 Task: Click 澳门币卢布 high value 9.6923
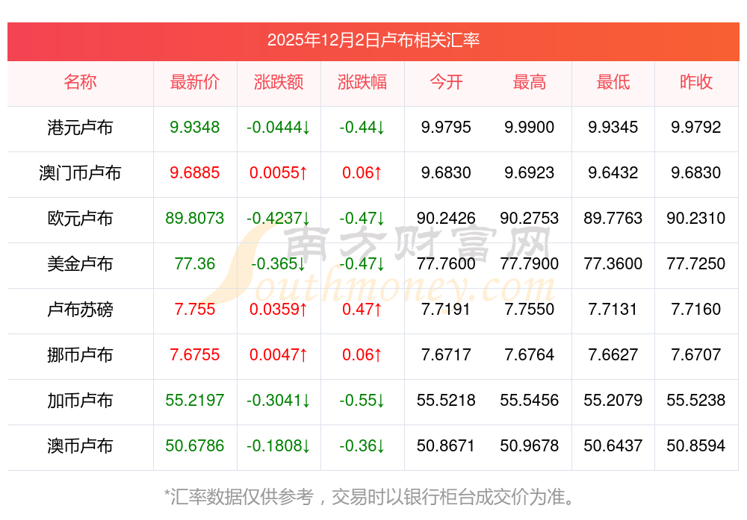pos(530,172)
